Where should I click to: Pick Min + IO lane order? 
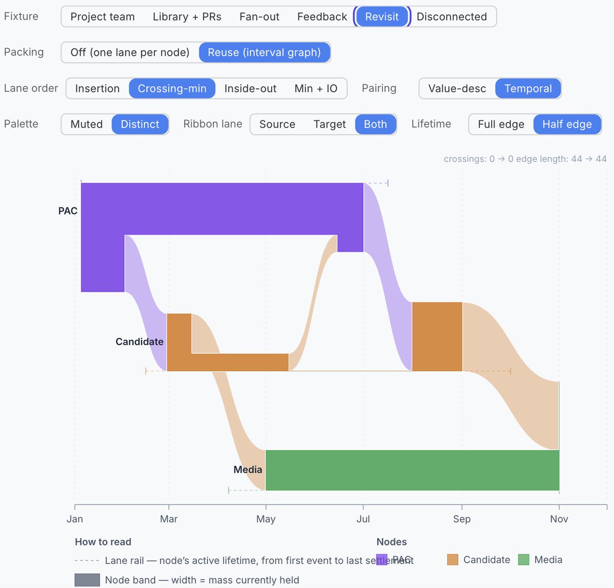[316, 88]
